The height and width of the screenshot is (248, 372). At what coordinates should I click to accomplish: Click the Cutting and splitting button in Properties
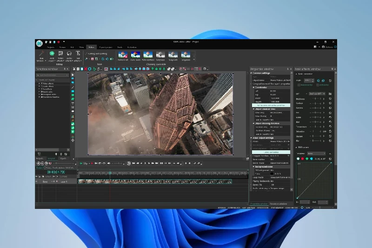click(271, 152)
